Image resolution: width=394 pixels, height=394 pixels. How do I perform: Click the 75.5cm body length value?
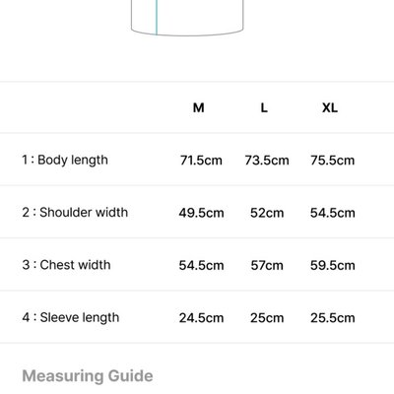pyautogui.click(x=333, y=161)
